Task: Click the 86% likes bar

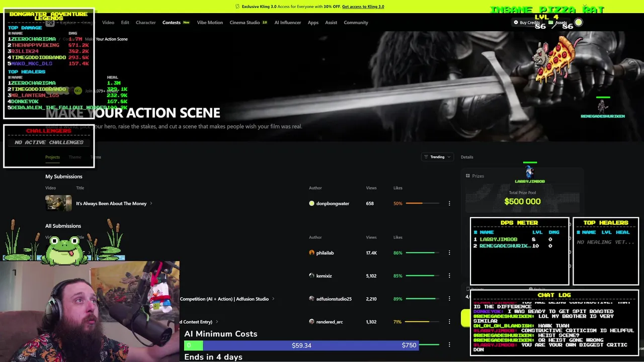Action: (x=422, y=253)
